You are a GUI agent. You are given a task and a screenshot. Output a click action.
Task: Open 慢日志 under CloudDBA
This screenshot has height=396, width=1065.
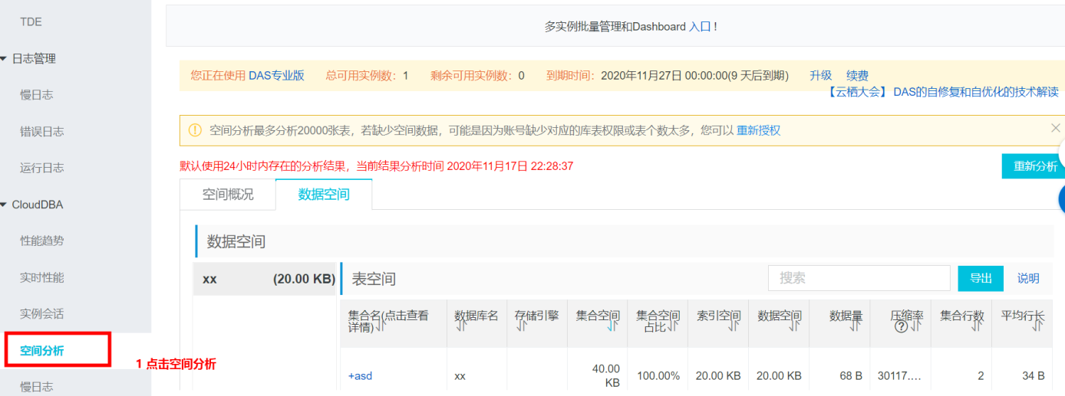(36, 387)
